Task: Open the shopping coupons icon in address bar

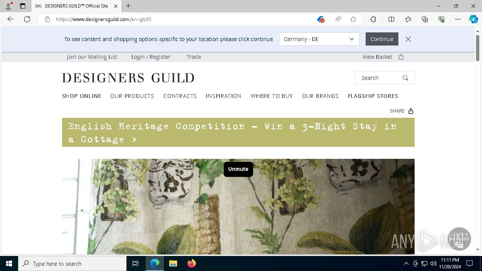Action: [x=320, y=19]
